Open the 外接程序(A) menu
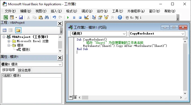Image resolution: width=191 pixels, height=105 pixels. (x=136, y=11)
